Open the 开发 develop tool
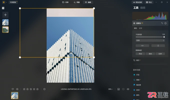170x100 pixels. tap(136, 75)
